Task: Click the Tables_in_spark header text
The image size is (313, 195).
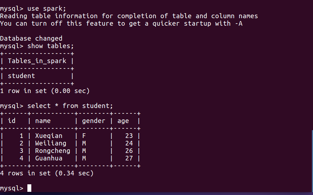Action: [x=37, y=61]
